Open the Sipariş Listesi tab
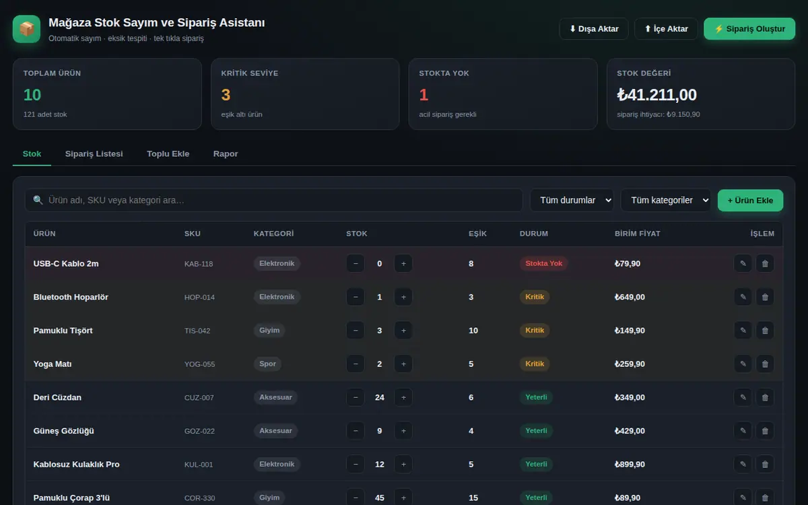Viewport: 808px width, 505px height. (x=94, y=154)
